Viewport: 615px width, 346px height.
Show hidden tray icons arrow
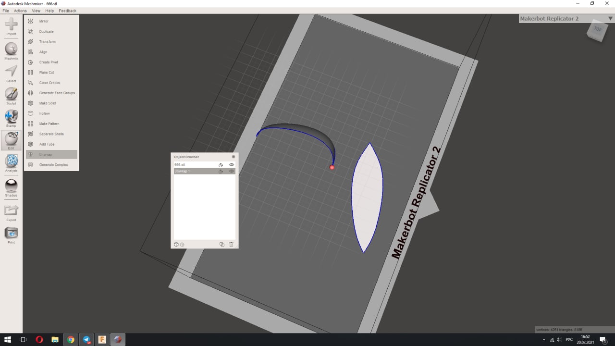544,340
